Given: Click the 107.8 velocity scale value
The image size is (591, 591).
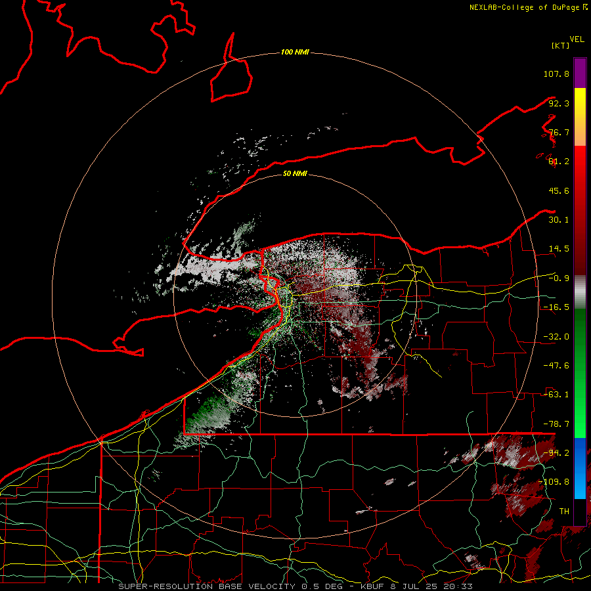Looking at the screenshot, I should pos(556,74).
